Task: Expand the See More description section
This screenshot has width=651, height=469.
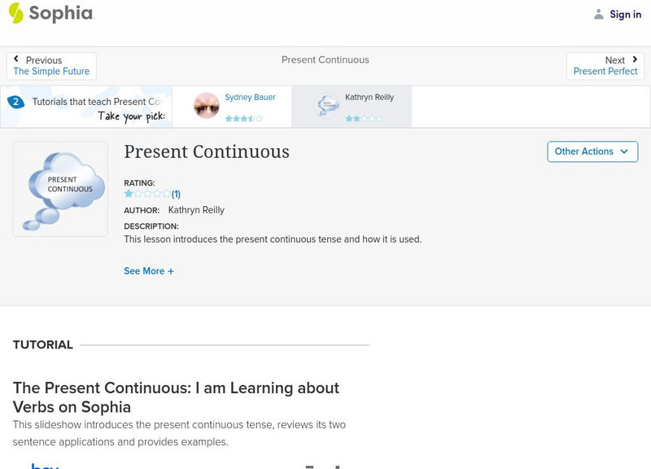Action: pyautogui.click(x=149, y=271)
